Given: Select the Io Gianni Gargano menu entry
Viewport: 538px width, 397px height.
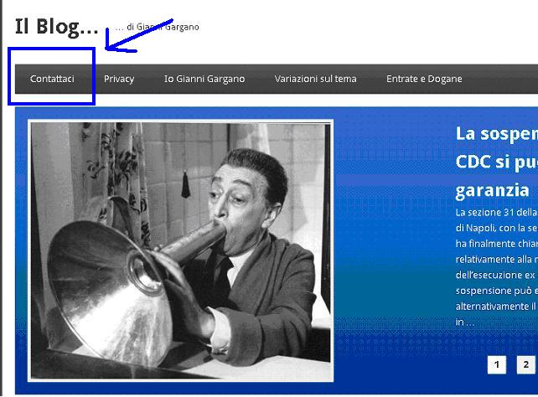Looking at the screenshot, I should pos(204,79).
